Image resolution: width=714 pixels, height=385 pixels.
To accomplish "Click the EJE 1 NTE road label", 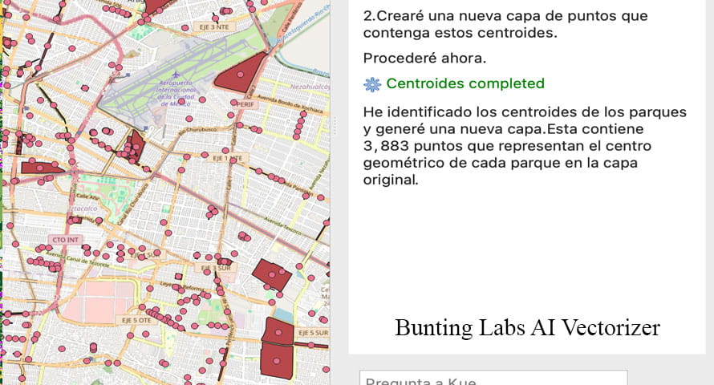I will pyautogui.click(x=228, y=158).
